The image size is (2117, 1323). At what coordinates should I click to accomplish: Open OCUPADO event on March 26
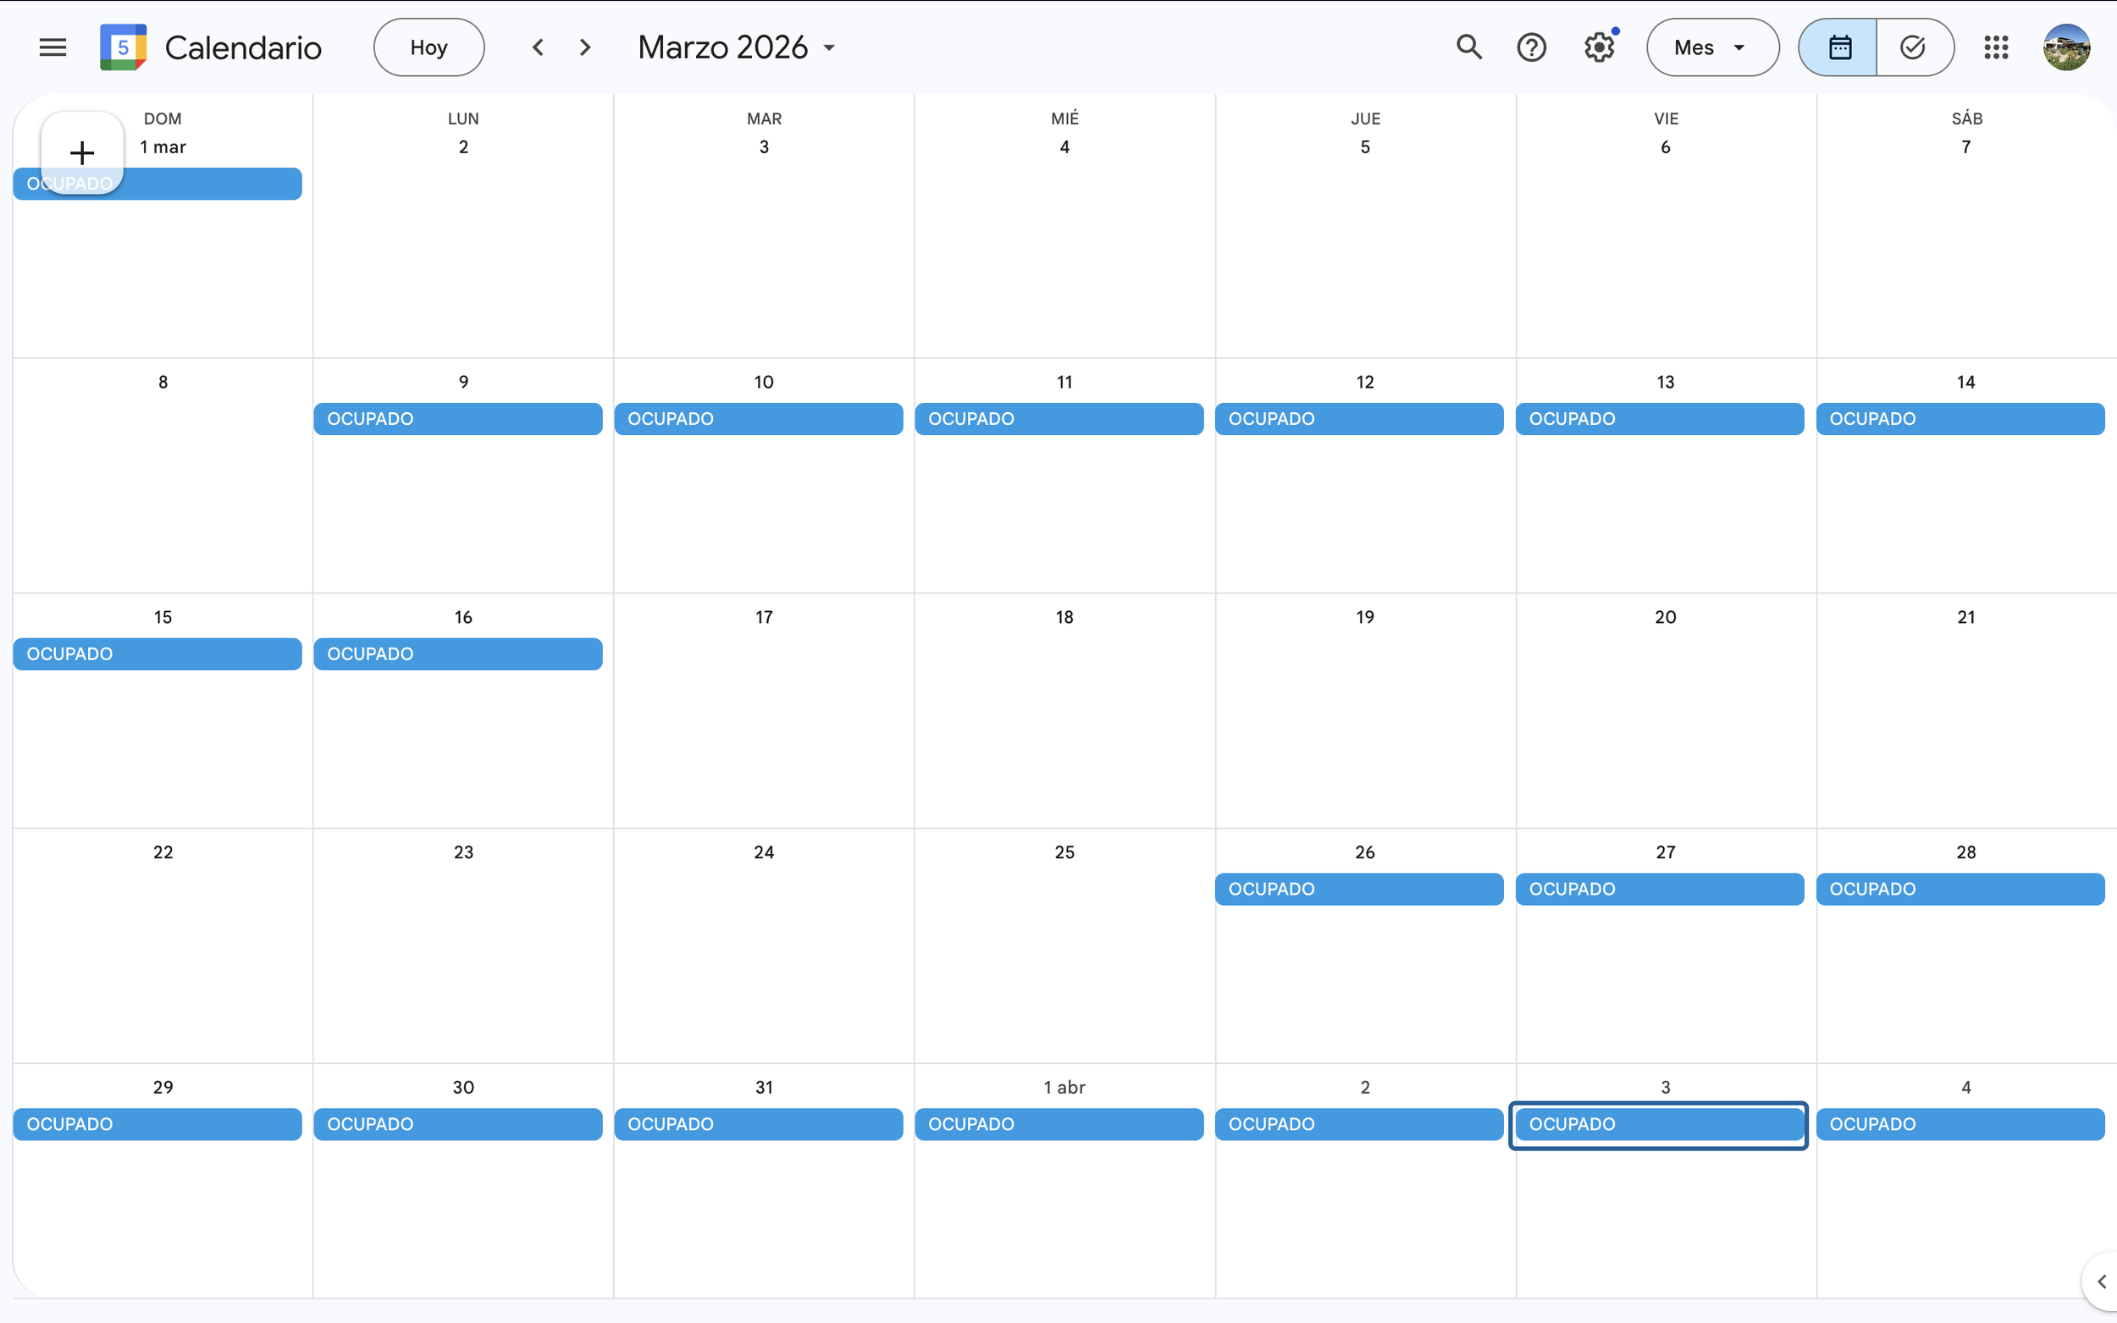tap(1359, 889)
